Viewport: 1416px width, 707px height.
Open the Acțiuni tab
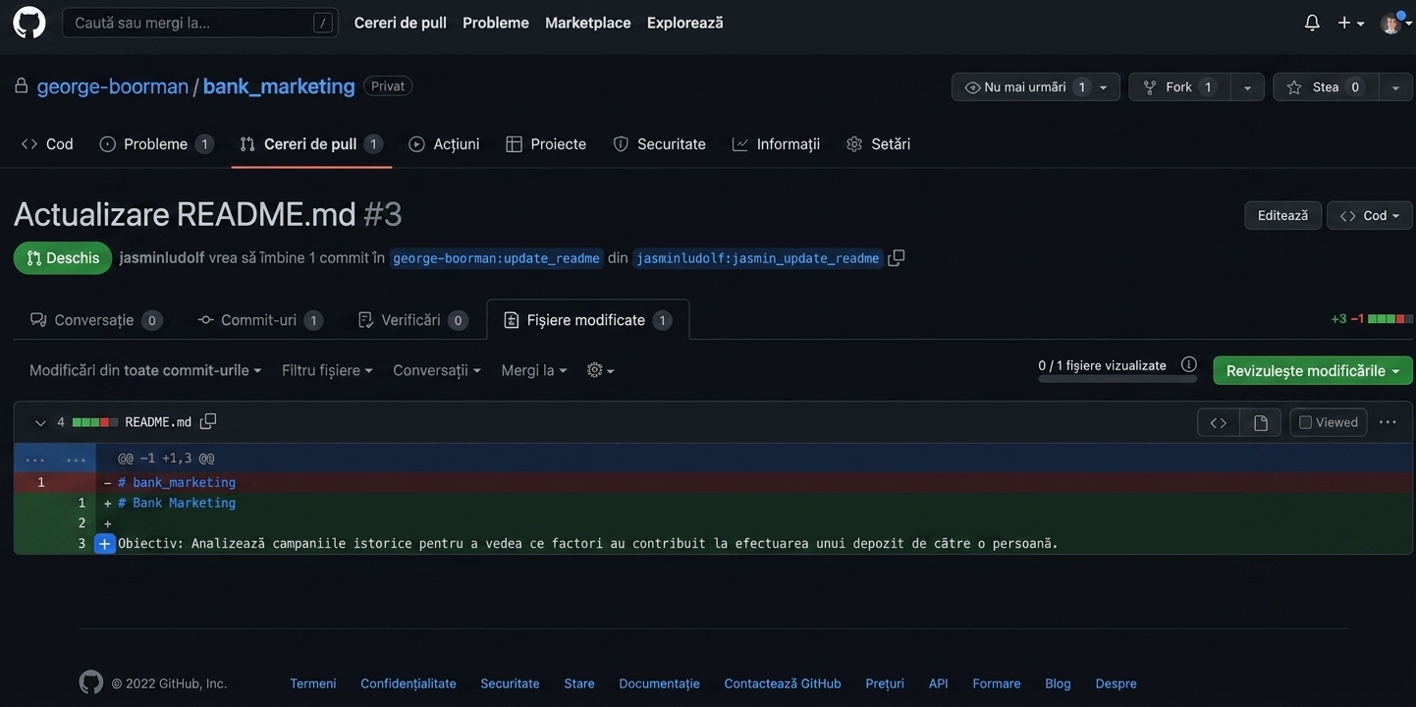(444, 144)
